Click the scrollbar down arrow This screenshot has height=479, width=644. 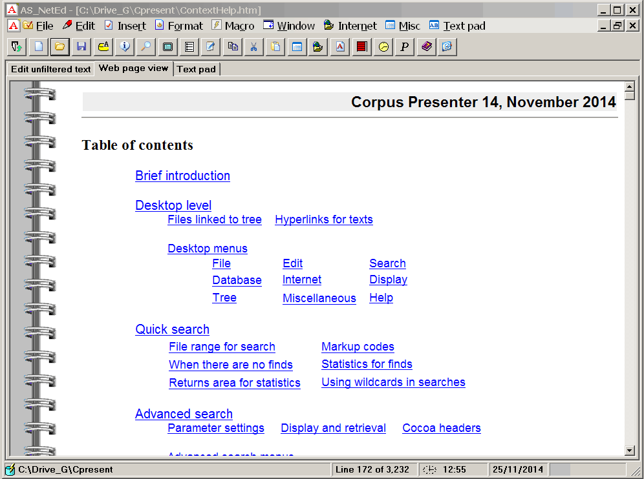pos(629,451)
